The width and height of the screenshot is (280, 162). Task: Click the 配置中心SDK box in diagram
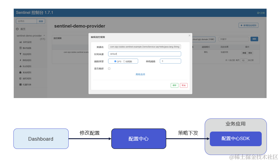click(x=236, y=139)
